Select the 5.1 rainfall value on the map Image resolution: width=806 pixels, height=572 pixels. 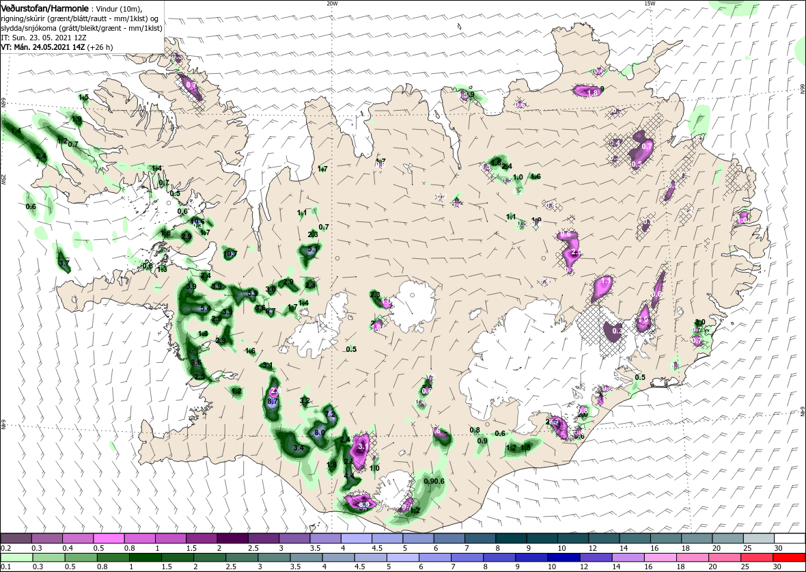(313, 249)
